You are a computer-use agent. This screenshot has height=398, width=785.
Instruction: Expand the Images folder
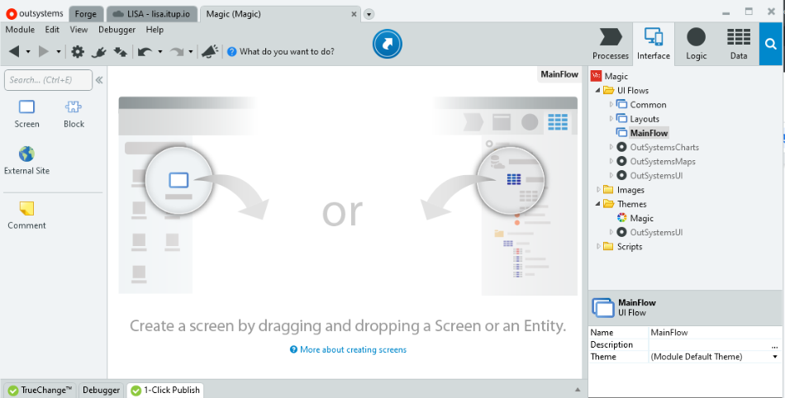pos(598,189)
